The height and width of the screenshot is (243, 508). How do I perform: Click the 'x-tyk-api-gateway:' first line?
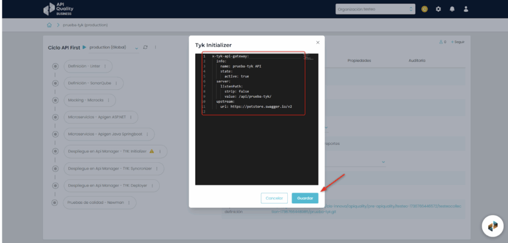(x=230, y=56)
